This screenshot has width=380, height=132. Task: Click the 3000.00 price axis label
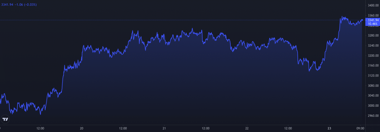coord(373,106)
